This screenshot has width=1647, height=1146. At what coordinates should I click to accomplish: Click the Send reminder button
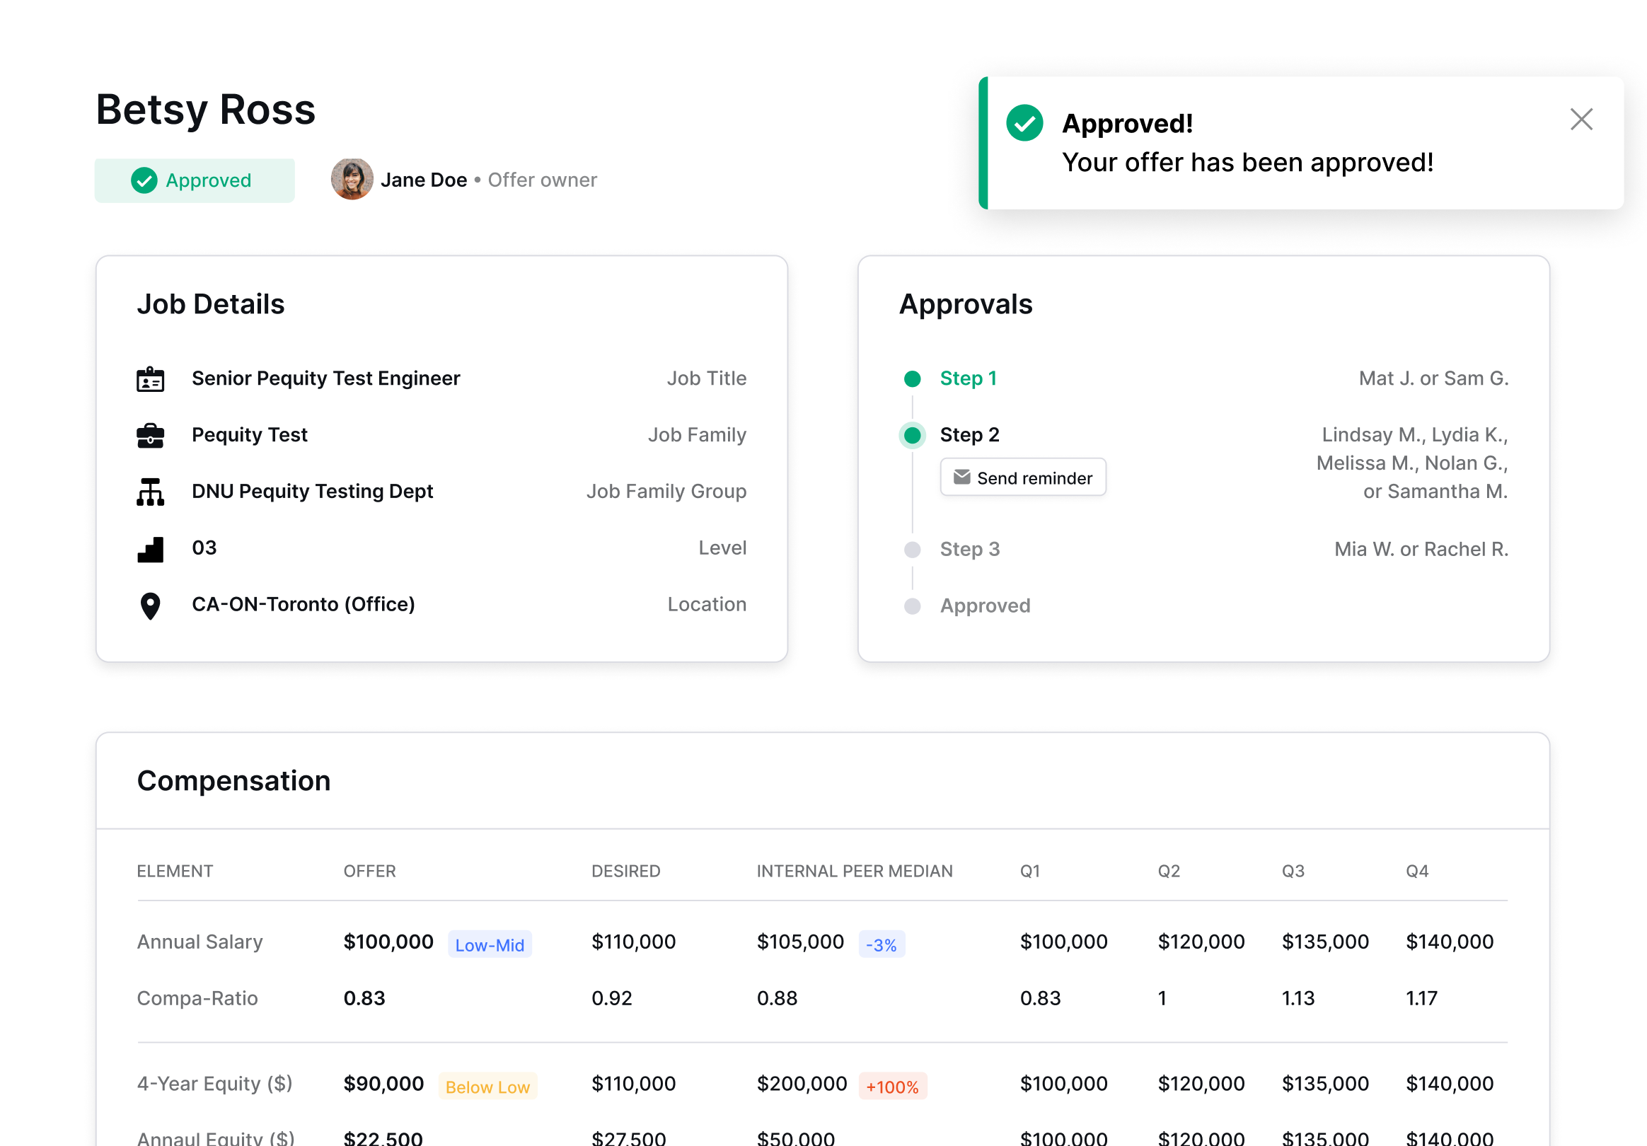click(1023, 477)
